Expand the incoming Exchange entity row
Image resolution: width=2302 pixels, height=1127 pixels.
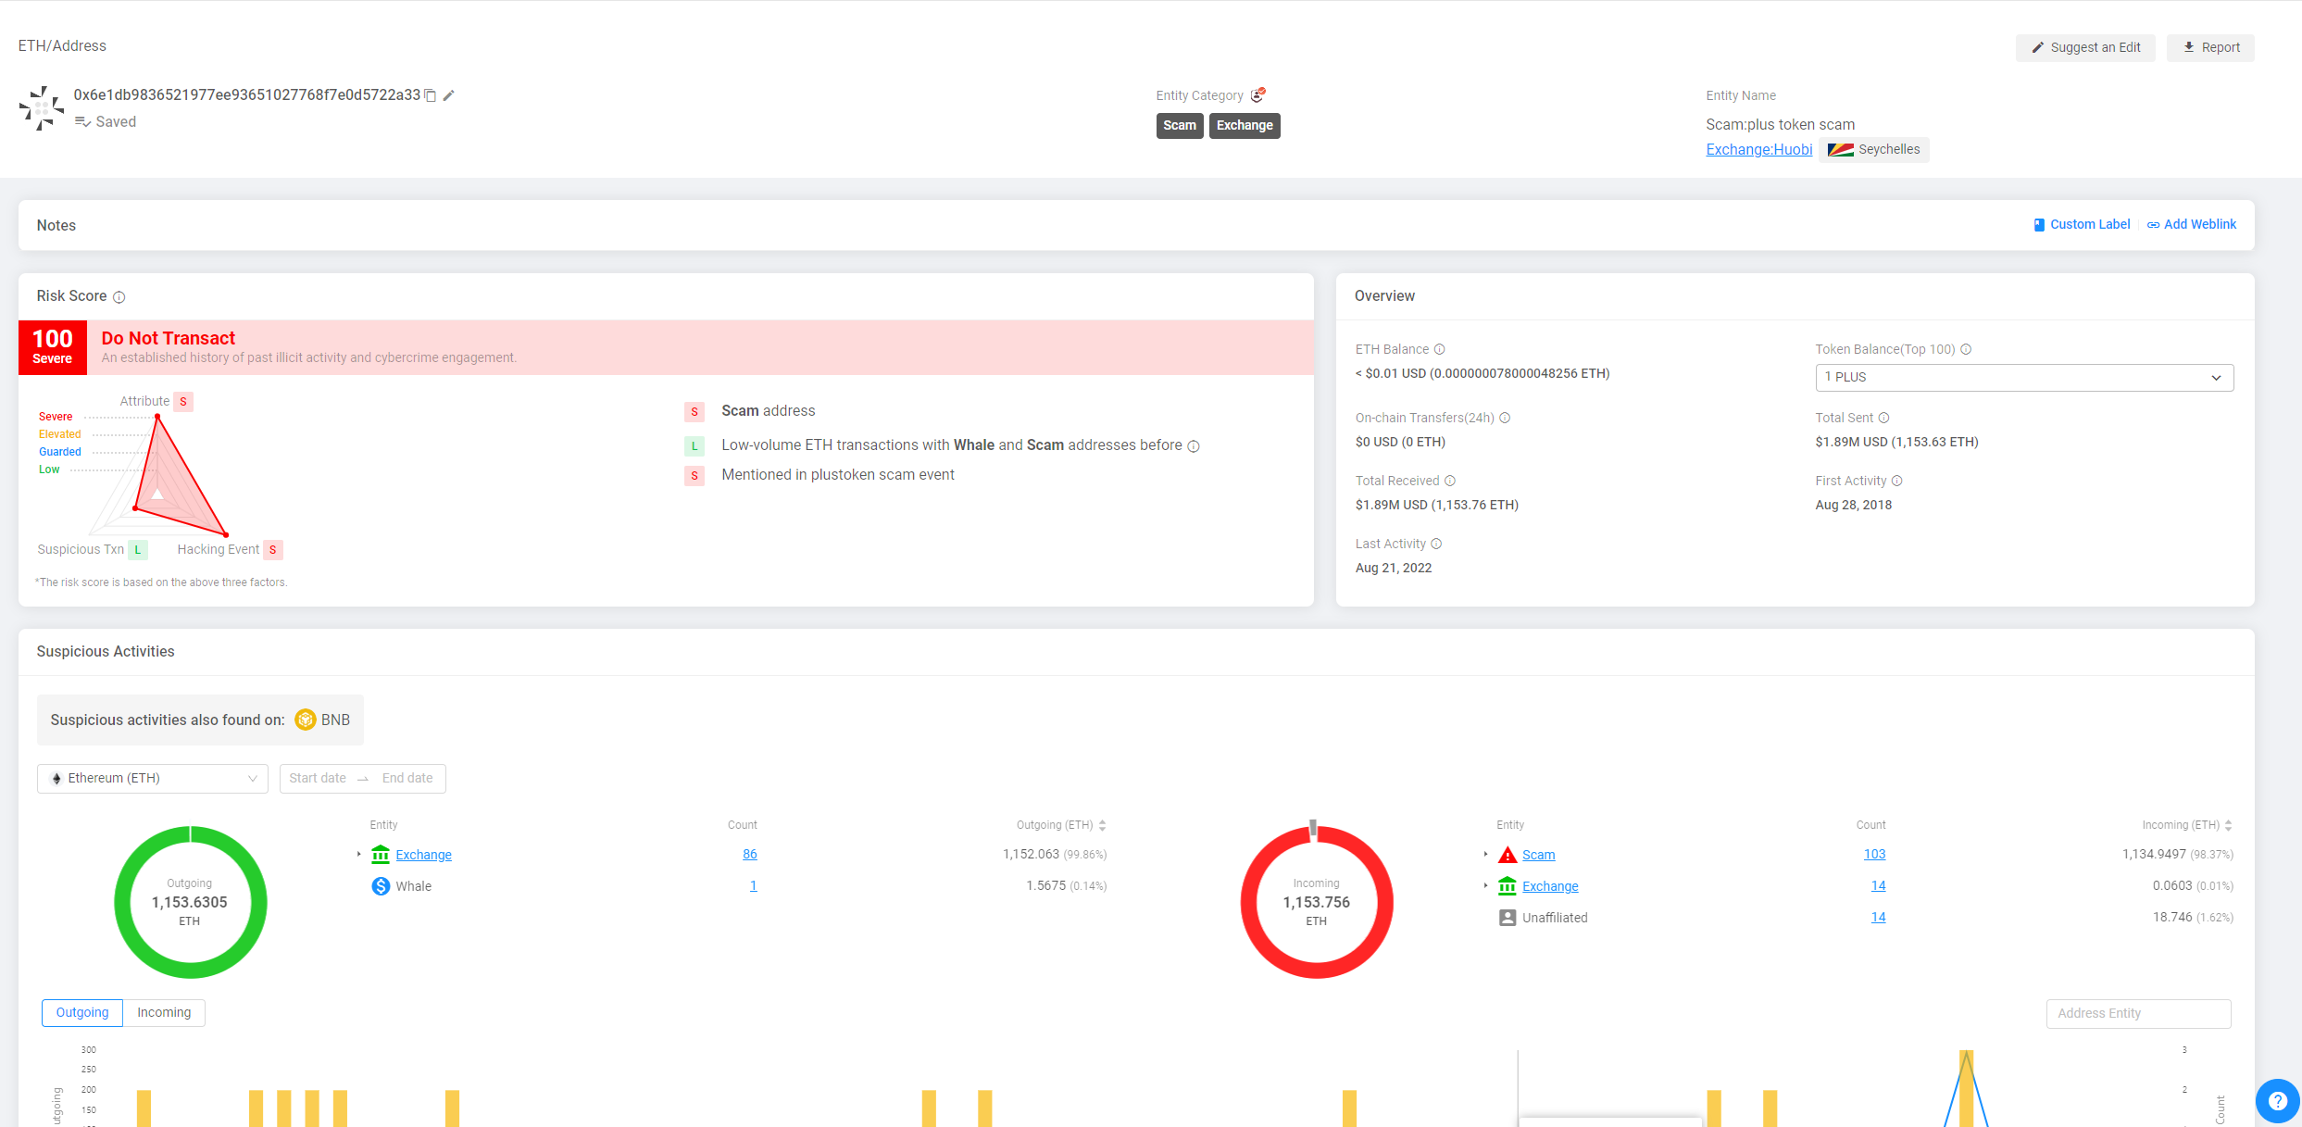[1486, 886]
